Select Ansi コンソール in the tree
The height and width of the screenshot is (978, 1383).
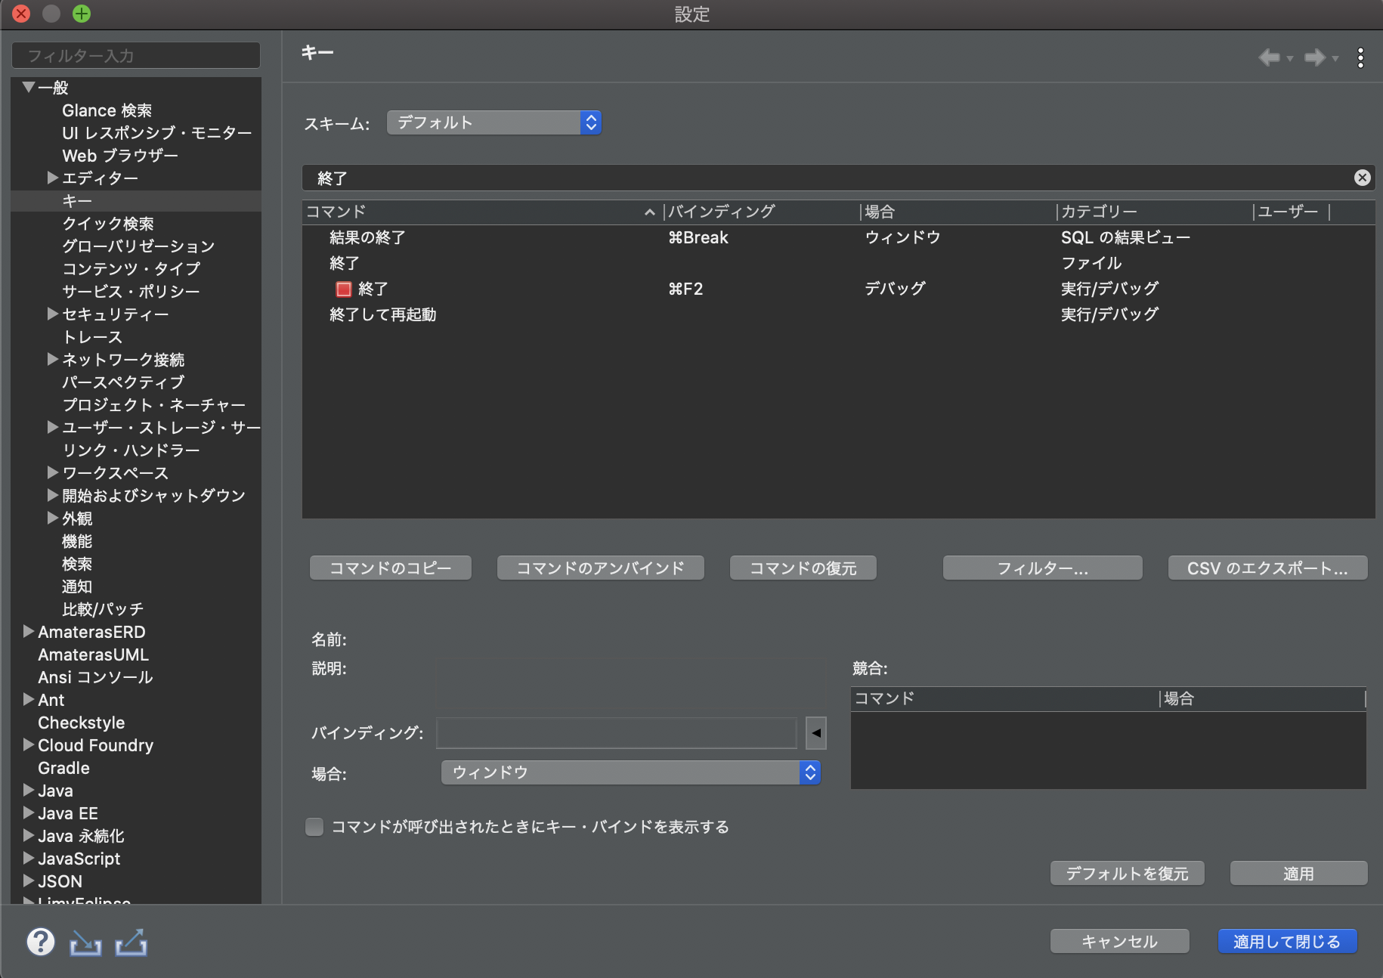pos(95,677)
